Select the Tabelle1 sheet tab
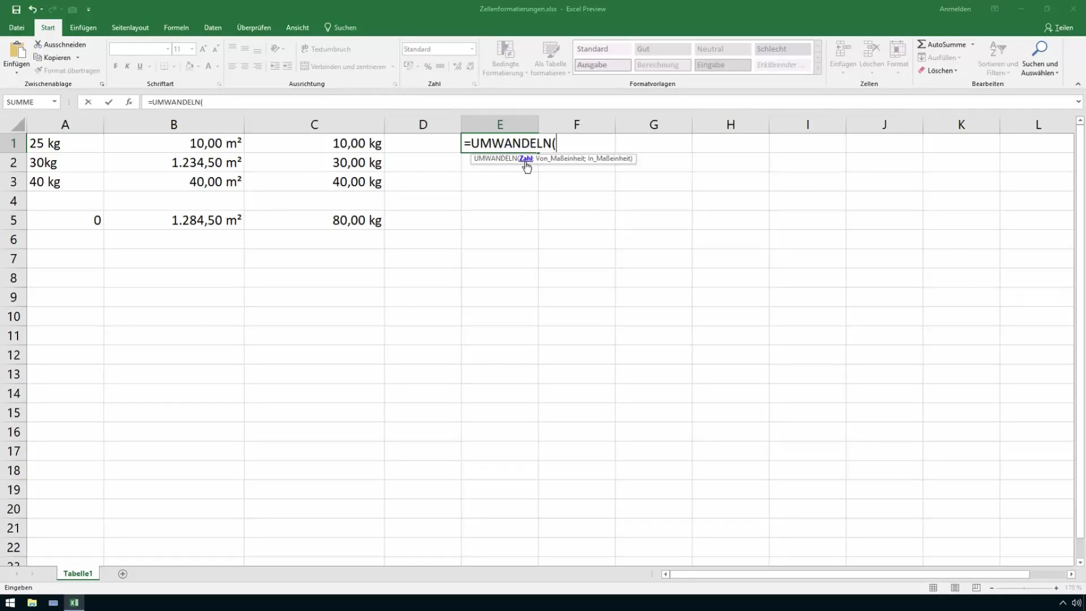The height and width of the screenshot is (611, 1086). pos(77,574)
